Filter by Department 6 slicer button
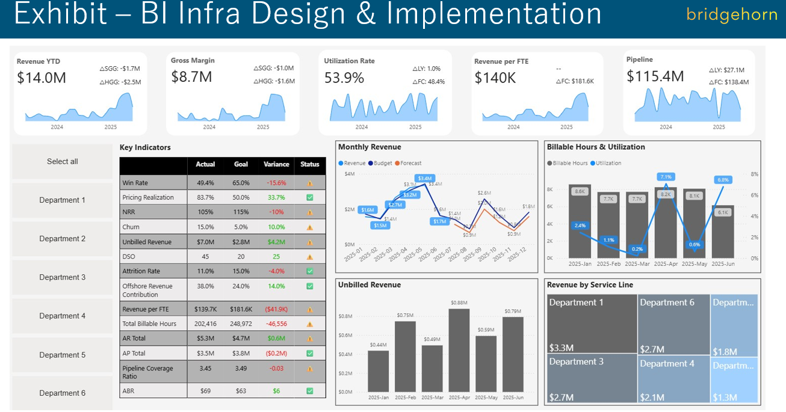 63,393
